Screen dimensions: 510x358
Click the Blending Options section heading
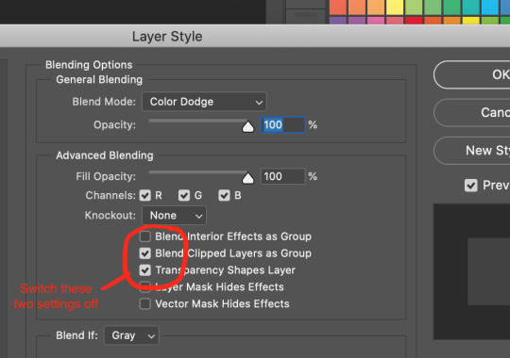pyautogui.click(x=89, y=65)
